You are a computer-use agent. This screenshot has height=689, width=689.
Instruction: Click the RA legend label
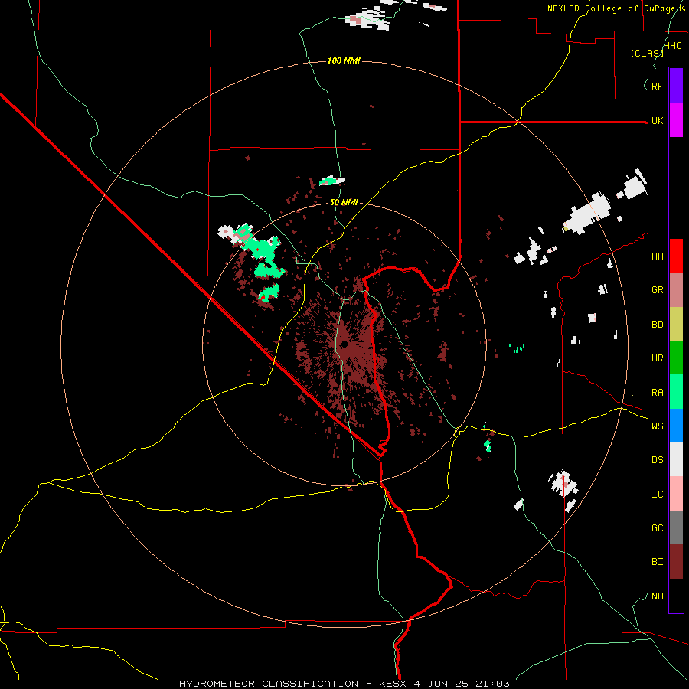point(658,393)
